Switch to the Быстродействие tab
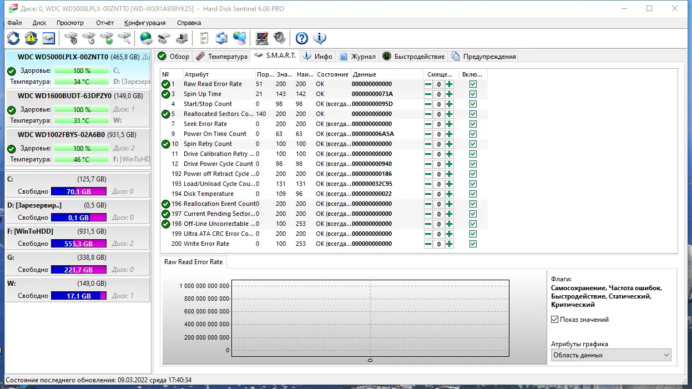692x389 pixels. point(413,56)
